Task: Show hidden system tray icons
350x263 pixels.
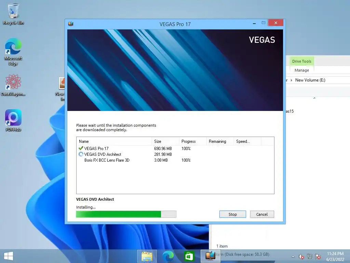Action: 293,256
